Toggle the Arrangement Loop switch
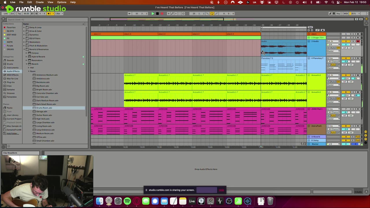The image size is (370, 208). coord(212,14)
